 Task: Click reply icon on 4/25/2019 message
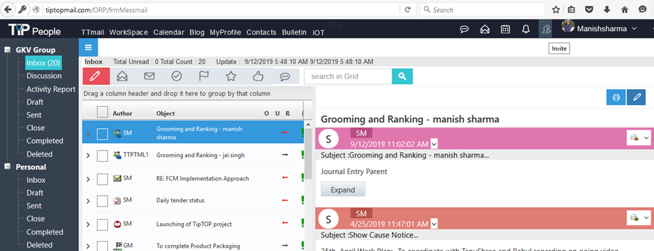tap(635, 217)
